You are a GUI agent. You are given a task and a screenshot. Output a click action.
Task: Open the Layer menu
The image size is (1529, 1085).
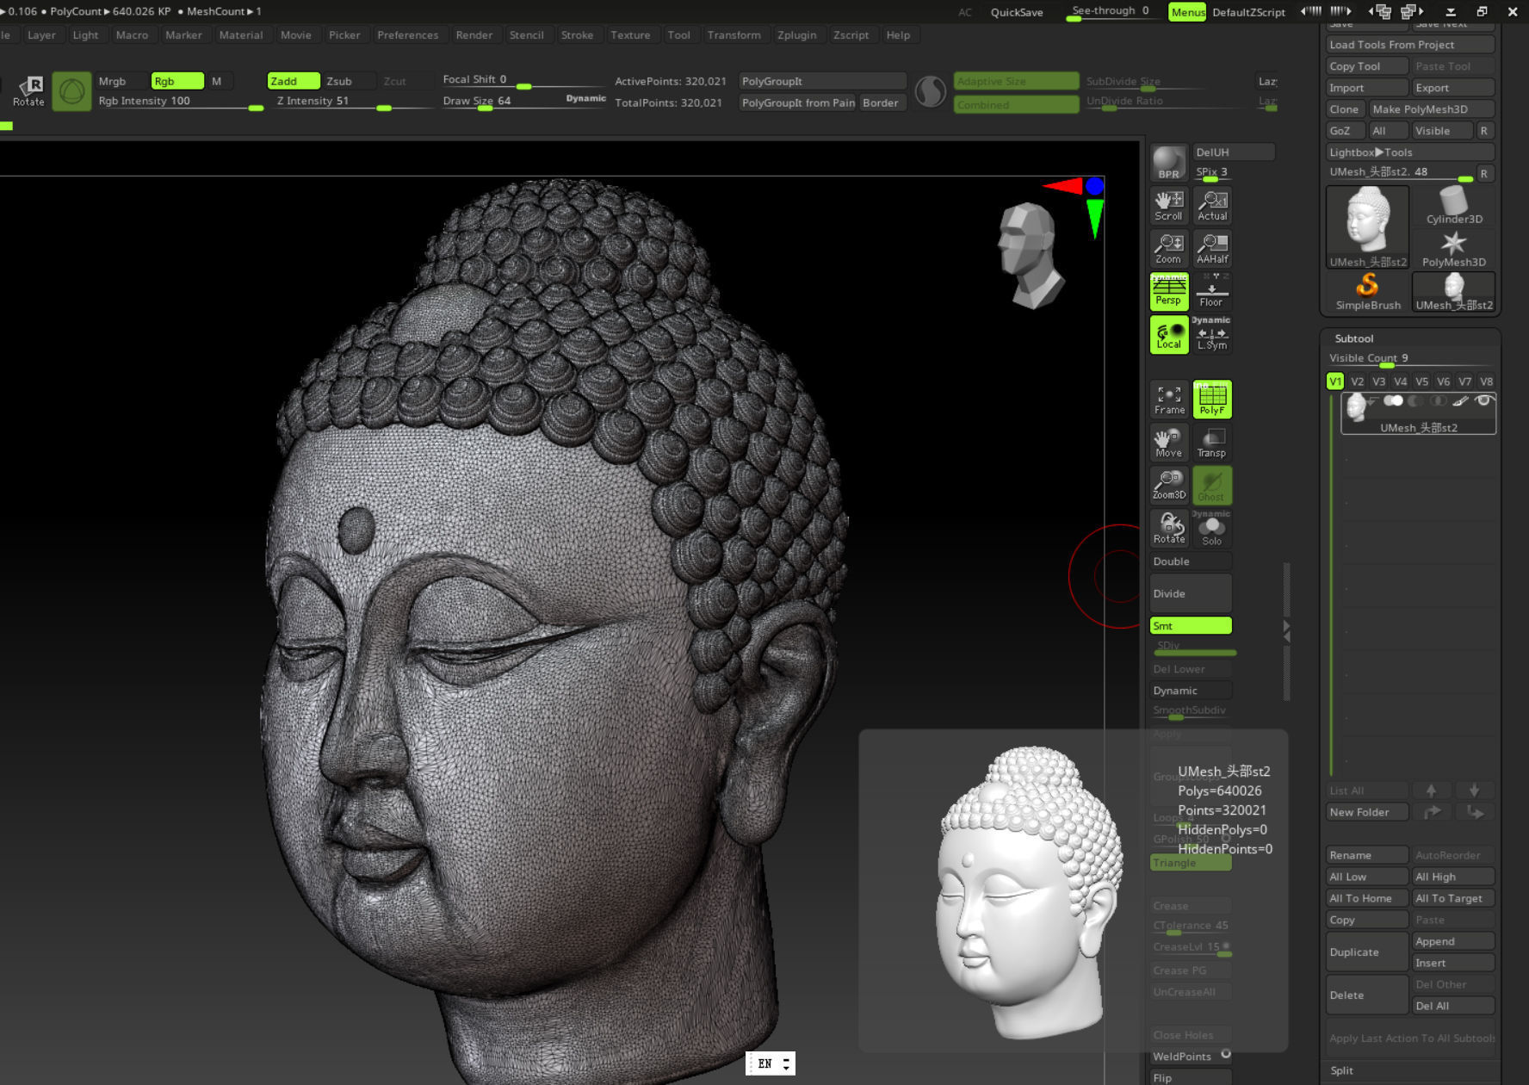41,35
